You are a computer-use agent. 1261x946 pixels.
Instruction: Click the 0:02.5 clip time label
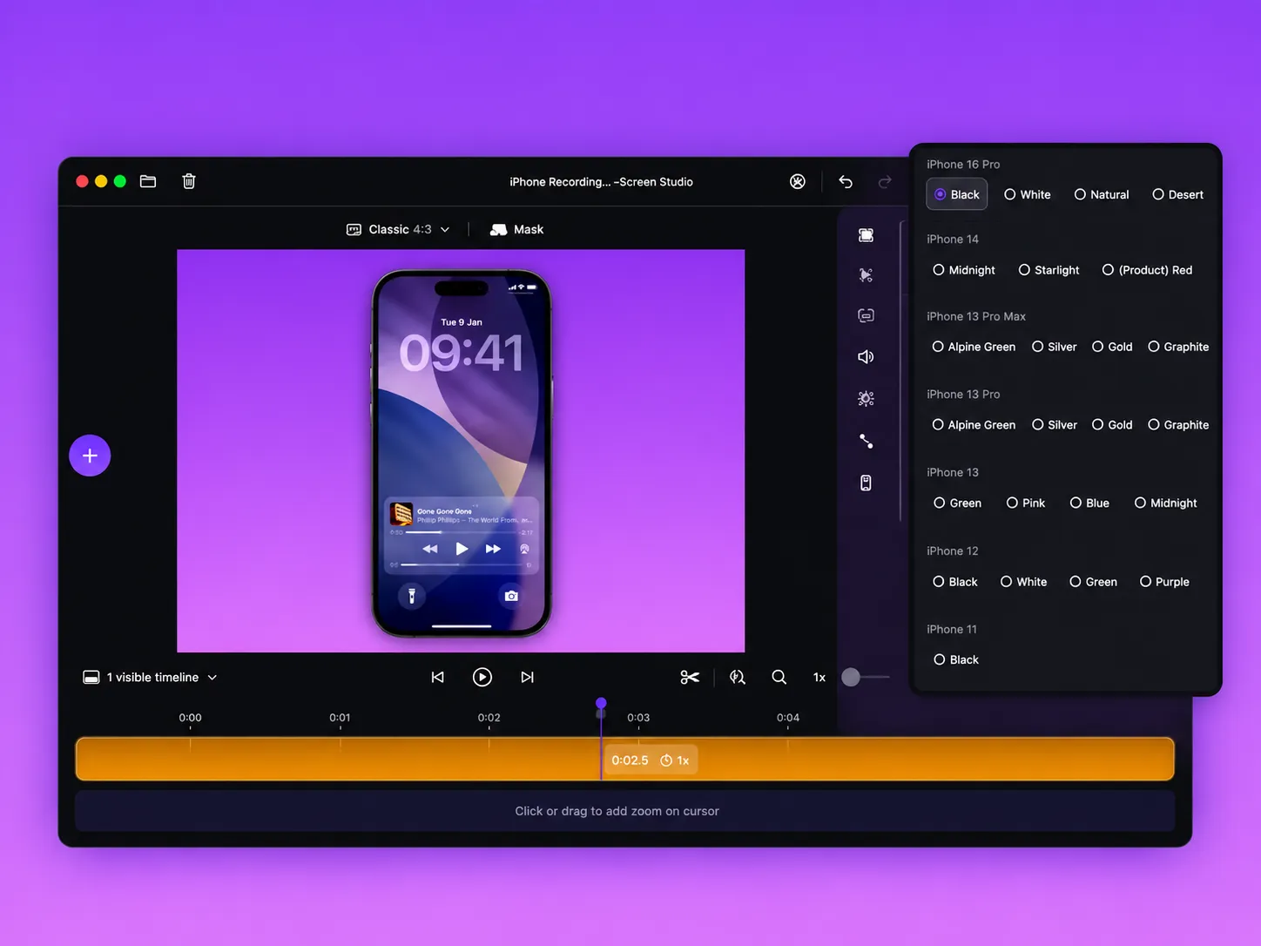630,760
